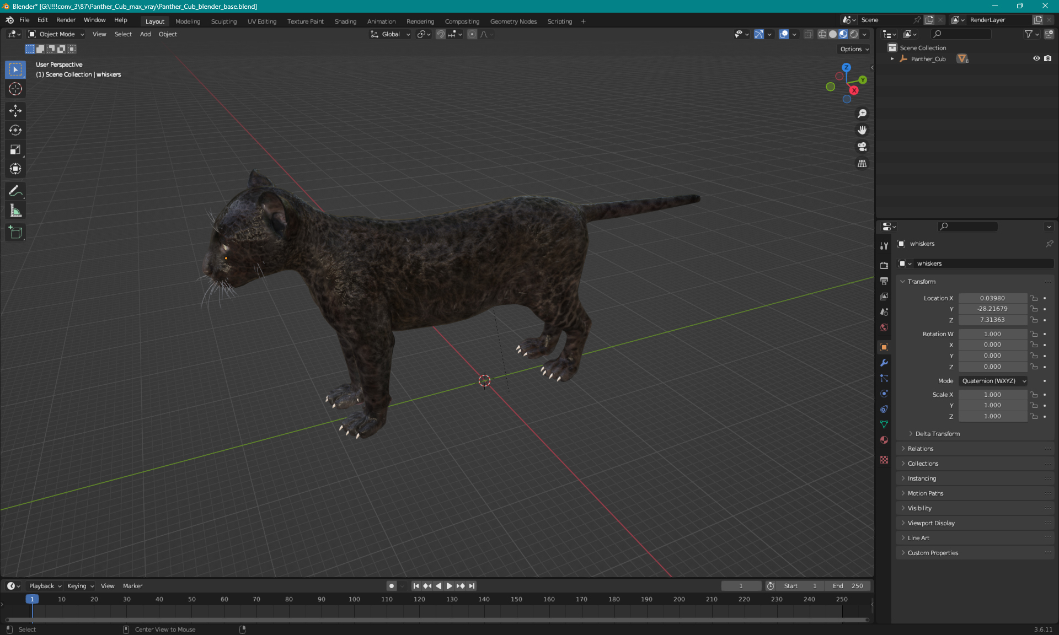Switch to the Sculpting workspace tab
The image size is (1059, 635).
coord(224,21)
